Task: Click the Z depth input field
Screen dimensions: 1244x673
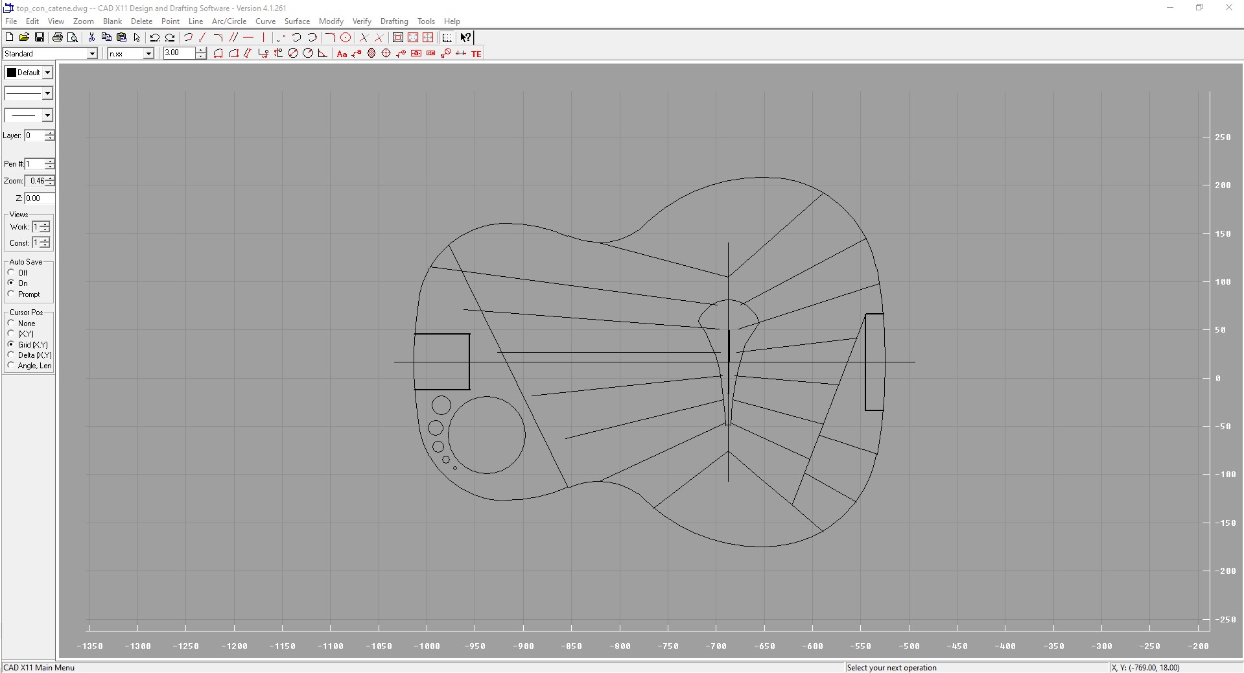Action: click(x=39, y=198)
